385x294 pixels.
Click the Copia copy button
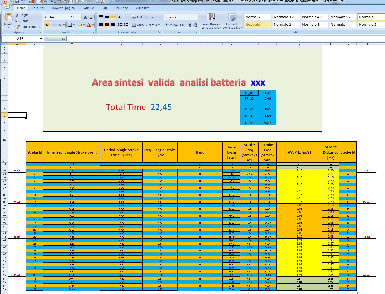22,21
